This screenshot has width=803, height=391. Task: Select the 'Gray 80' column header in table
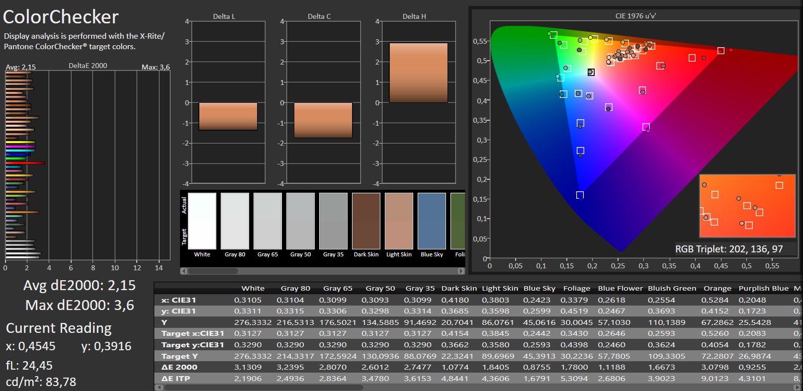(295, 288)
